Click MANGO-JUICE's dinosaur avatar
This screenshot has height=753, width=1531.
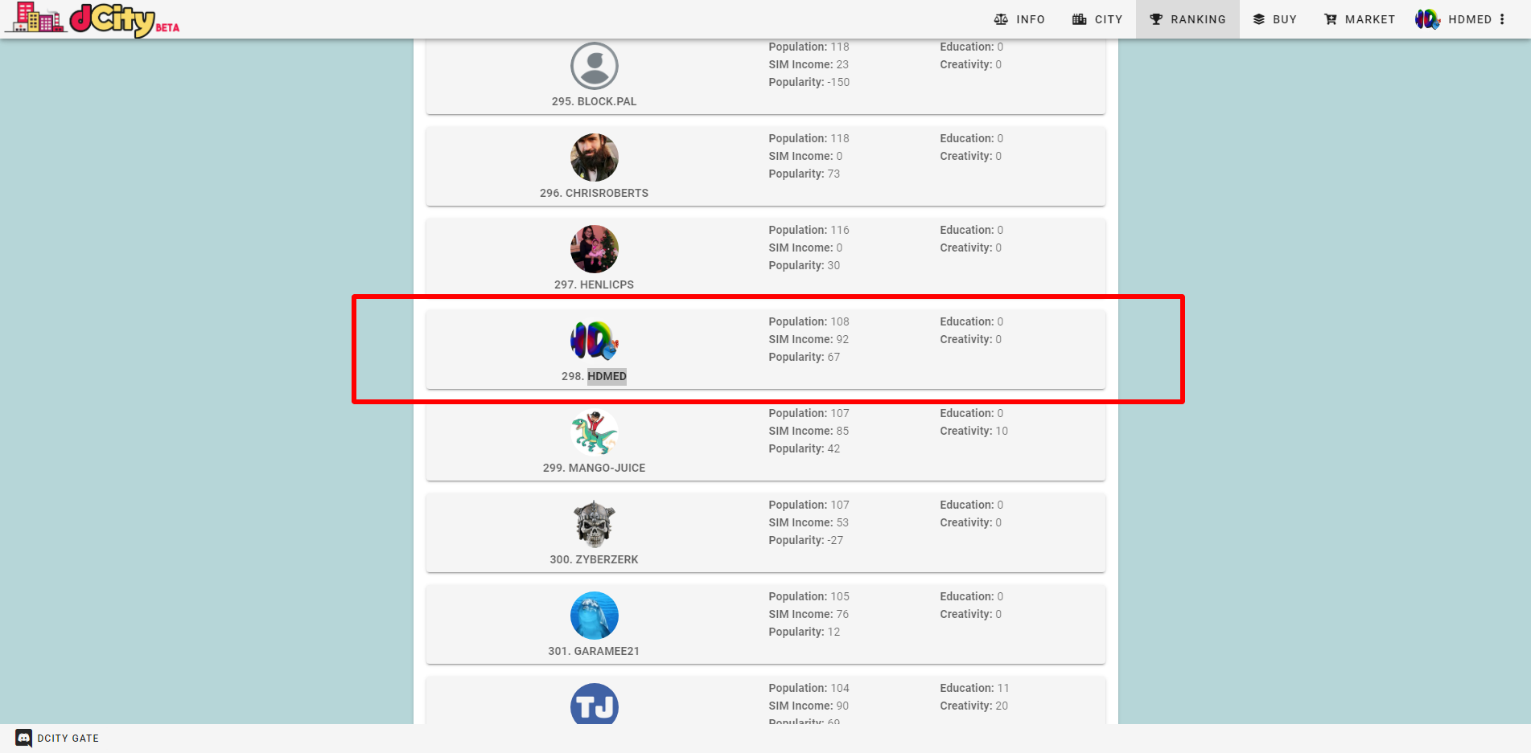click(x=595, y=432)
